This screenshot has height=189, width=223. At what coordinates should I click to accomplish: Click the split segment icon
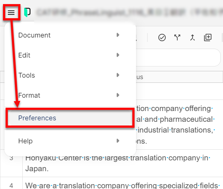tap(177, 38)
